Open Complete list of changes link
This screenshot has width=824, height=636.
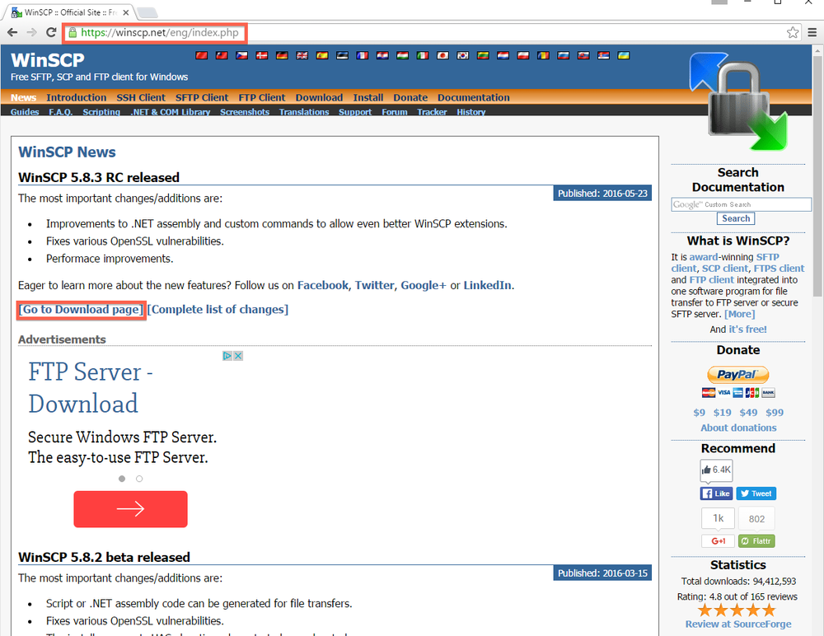[x=218, y=310]
